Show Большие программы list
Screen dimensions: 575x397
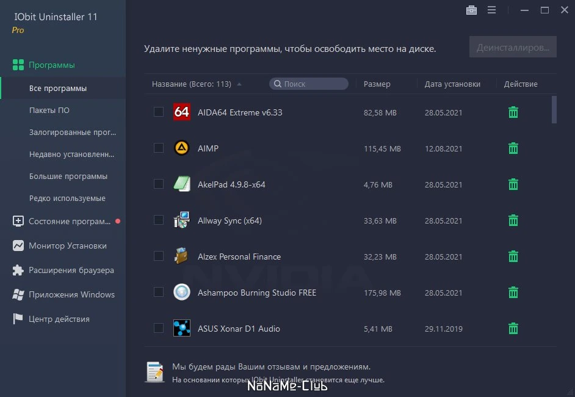(x=68, y=176)
